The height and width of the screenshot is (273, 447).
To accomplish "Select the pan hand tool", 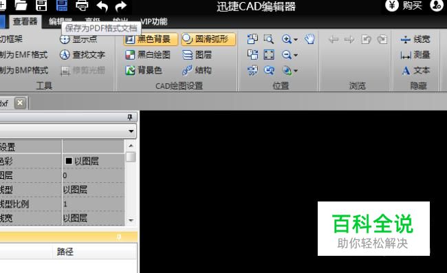I will coord(309,39).
